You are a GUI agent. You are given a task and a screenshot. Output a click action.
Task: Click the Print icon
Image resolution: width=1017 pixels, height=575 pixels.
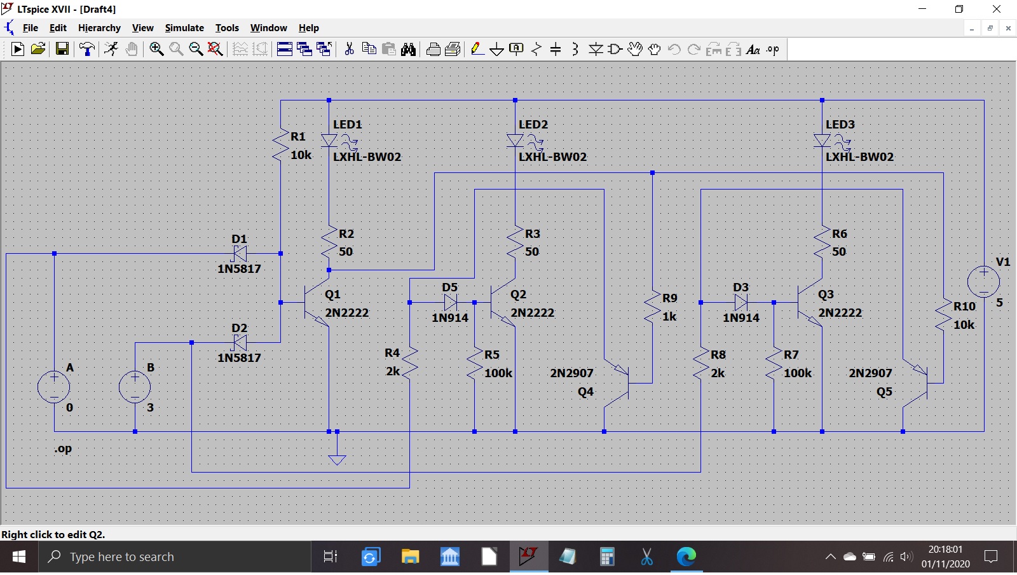tap(453, 49)
